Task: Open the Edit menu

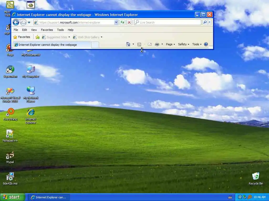Action: click(24, 30)
